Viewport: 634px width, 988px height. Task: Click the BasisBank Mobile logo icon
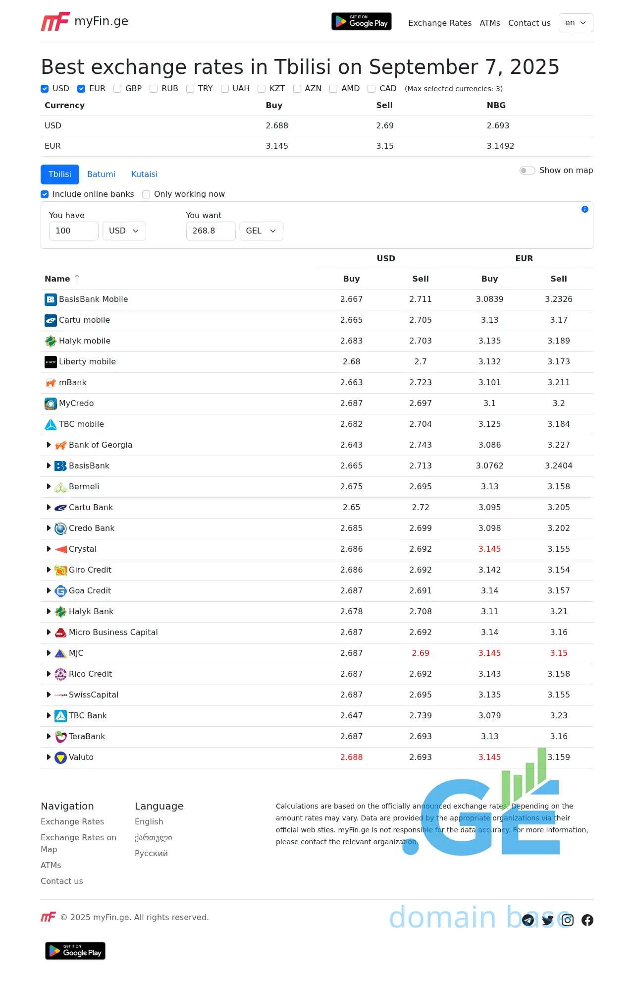pos(51,299)
